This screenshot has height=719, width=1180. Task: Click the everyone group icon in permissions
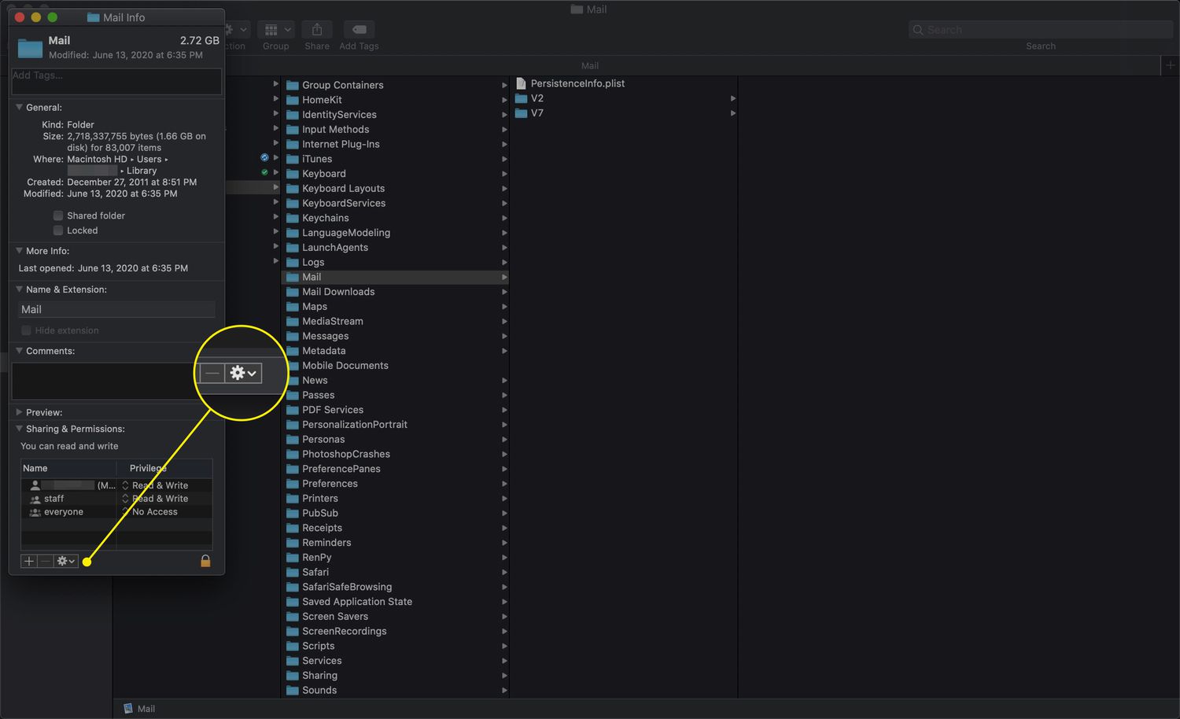pos(35,512)
